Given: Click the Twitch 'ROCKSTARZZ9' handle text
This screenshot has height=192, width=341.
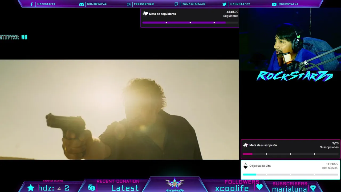Looking at the screenshot, I should (x=193, y=4).
